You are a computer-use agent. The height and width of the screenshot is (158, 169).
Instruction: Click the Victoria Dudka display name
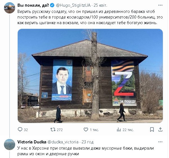[x=32, y=142]
